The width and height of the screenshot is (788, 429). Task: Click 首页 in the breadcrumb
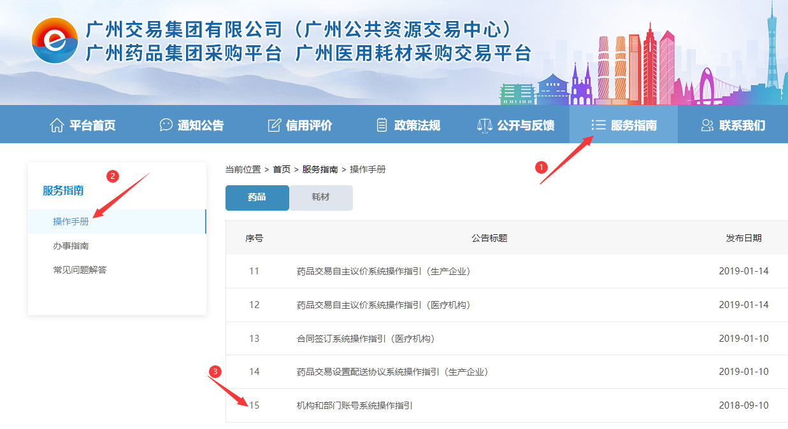282,169
